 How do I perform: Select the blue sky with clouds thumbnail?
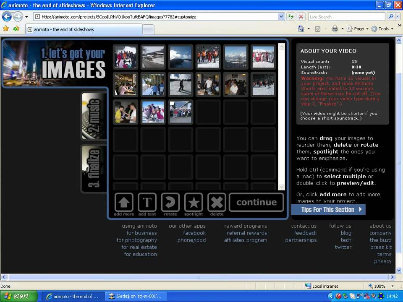[x=181, y=57]
